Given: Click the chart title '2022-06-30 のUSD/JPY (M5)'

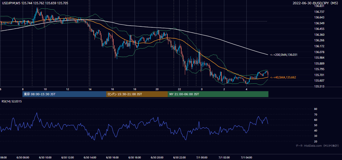Looking at the screenshot, I should coord(316,3).
